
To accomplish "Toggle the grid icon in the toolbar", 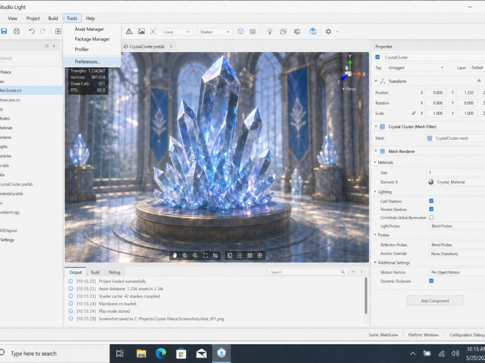I will (252, 31).
